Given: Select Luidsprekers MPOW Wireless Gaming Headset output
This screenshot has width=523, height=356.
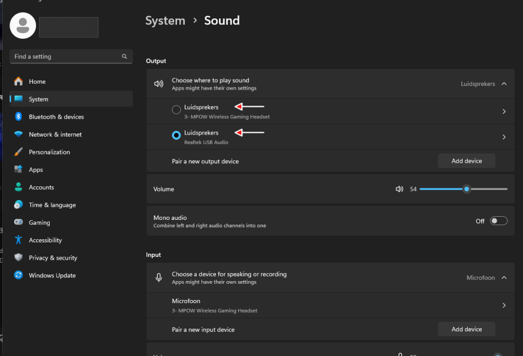Looking at the screenshot, I should pyautogui.click(x=176, y=109).
